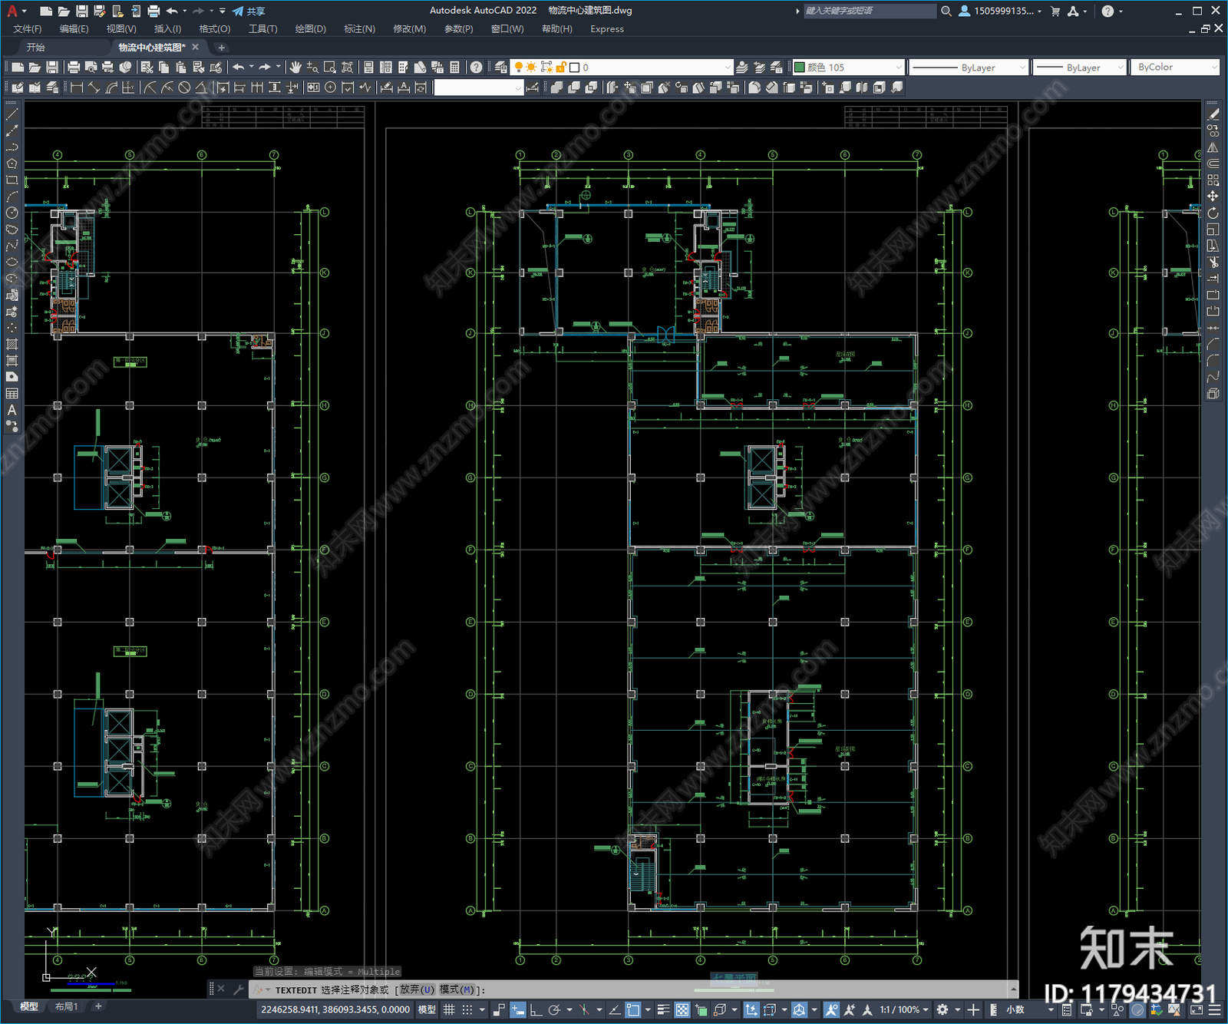The image size is (1228, 1024).
Task: Open the color dropdown showing 颜色 105
Action: point(848,68)
